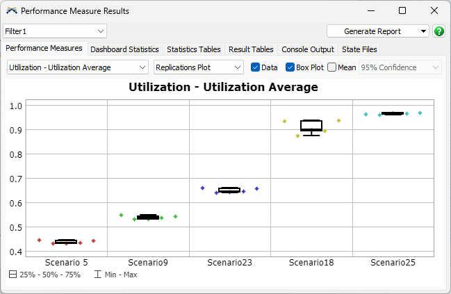The height and width of the screenshot is (294, 451).
Task: Minimize the Performance Measure Results window
Action: pyautogui.click(x=370, y=11)
